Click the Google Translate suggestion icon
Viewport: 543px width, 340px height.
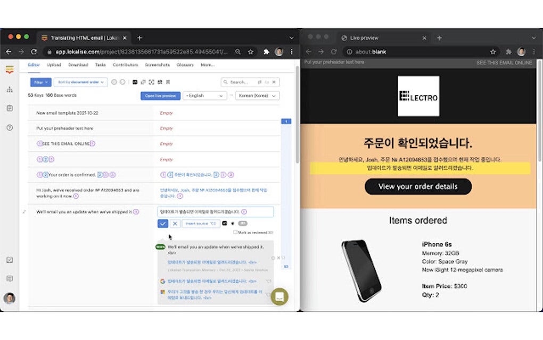(x=162, y=281)
